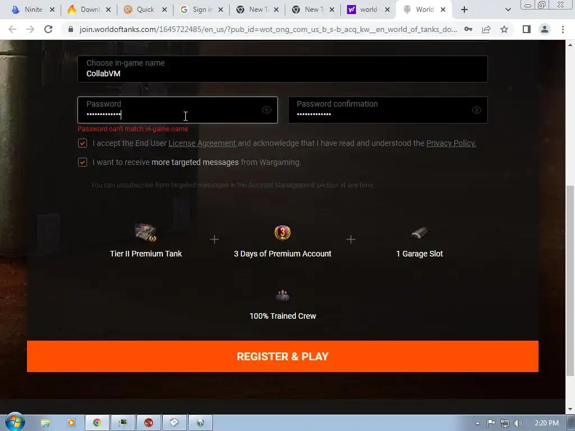This screenshot has width=575, height=431.
Task: Open the Privacy Policy link
Action: 451,143
